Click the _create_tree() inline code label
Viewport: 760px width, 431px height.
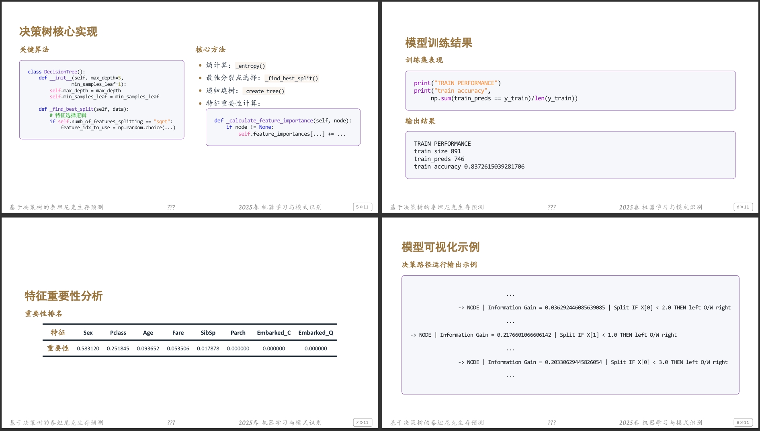pyautogui.click(x=264, y=91)
